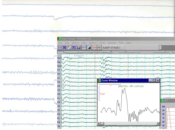
Task: Open the FFT analysis tool
Action: pos(84,47)
